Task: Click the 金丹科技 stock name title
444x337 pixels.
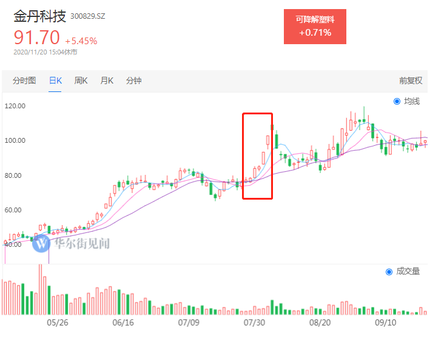Action: [x=40, y=16]
